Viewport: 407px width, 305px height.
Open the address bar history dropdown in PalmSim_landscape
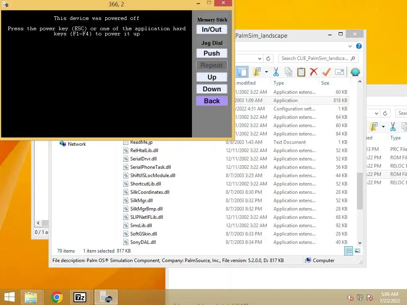[x=260, y=59]
